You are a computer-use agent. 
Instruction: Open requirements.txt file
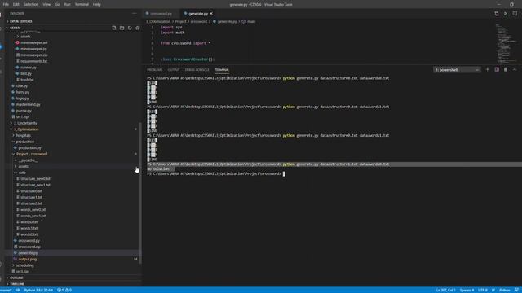(33, 61)
